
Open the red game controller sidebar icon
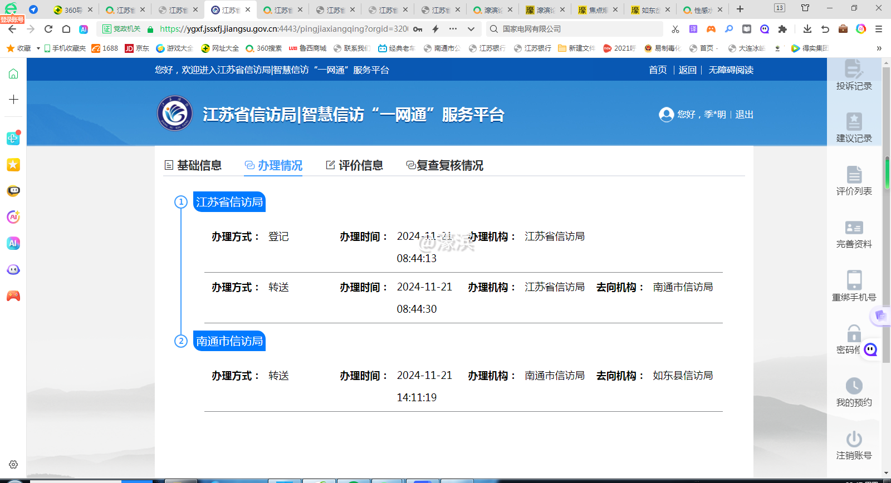[13, 296]
